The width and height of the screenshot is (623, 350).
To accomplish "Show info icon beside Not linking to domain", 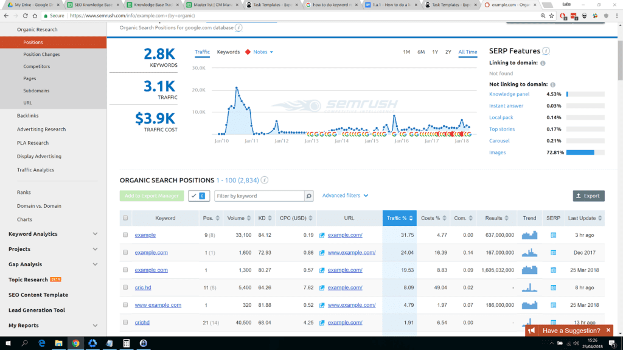I will pos(552,84).
